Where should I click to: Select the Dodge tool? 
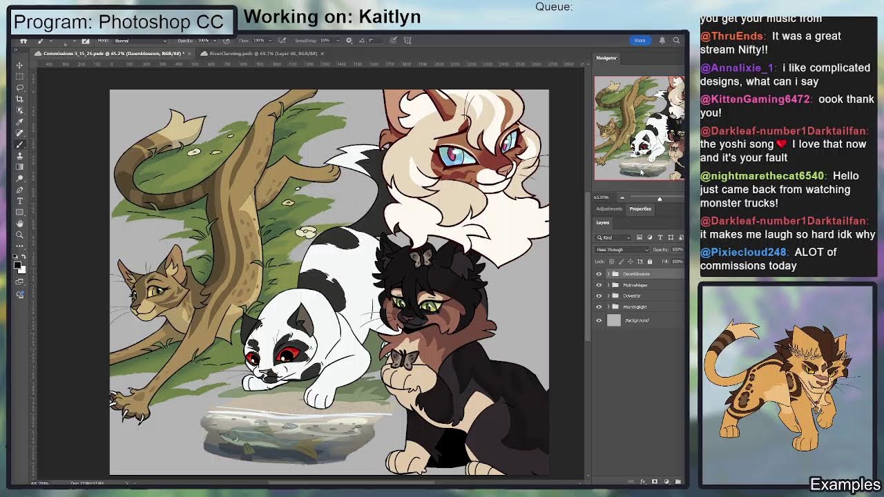[x=19, y=178]
